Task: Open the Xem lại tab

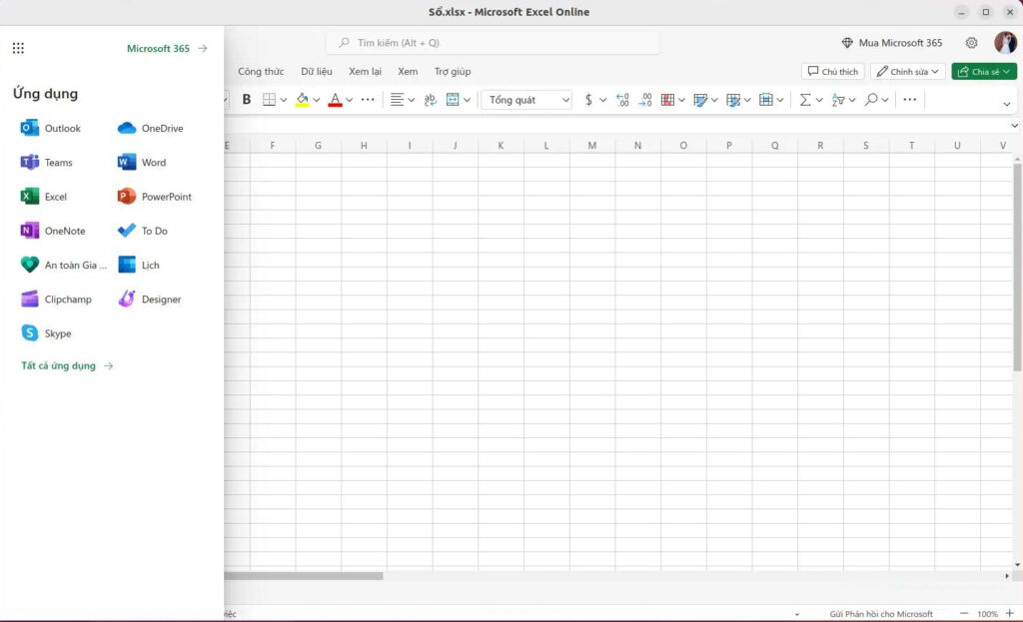Action: [365, 71]
